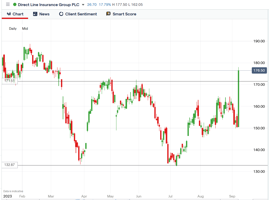Open the hamburger menu
This screenshot has height=200, width=269.
click(x=8, y=5)
